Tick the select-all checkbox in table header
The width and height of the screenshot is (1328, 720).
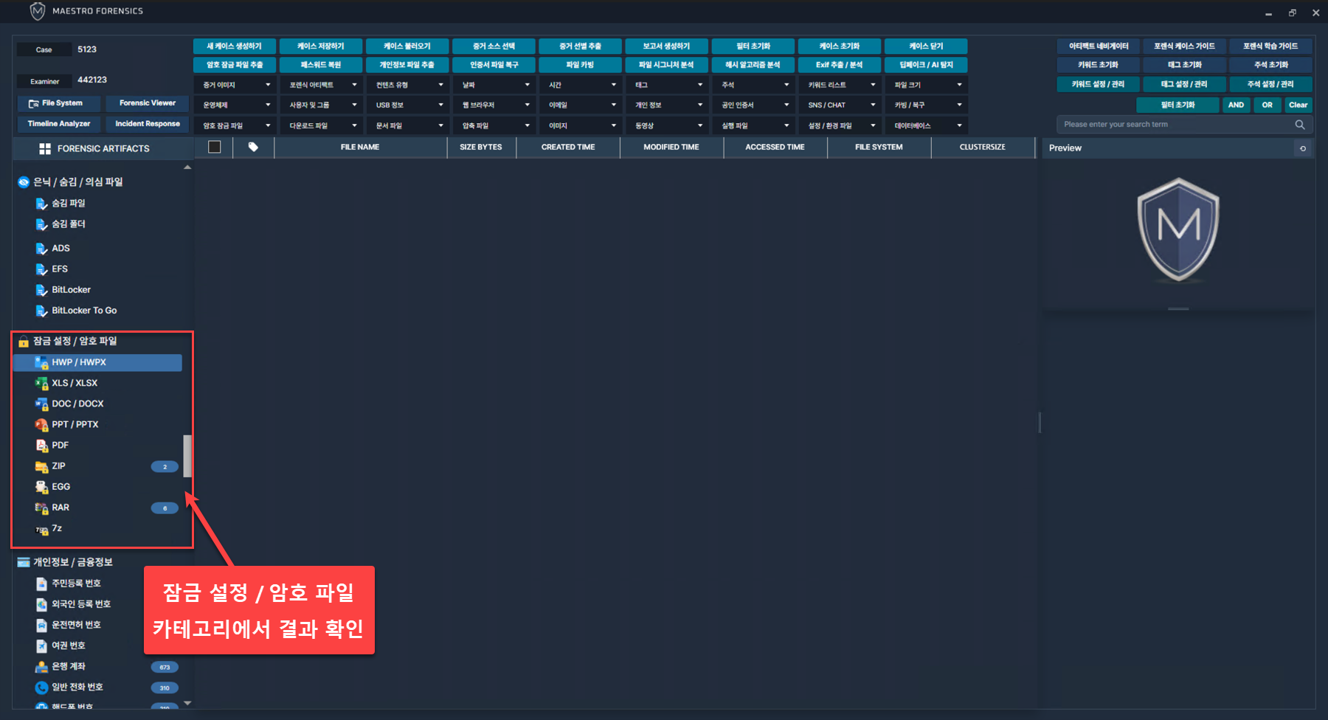pos(215,147)
